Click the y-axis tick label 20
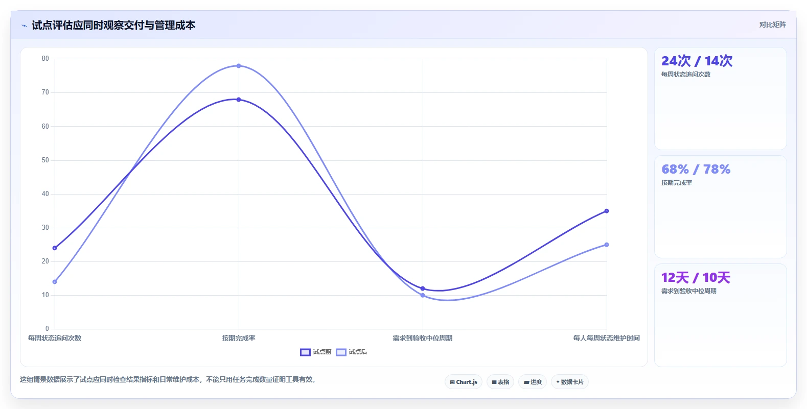807x409 pixels. click(45, 261)
